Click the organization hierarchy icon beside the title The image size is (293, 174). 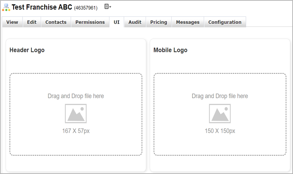click(x=6, y=7)
